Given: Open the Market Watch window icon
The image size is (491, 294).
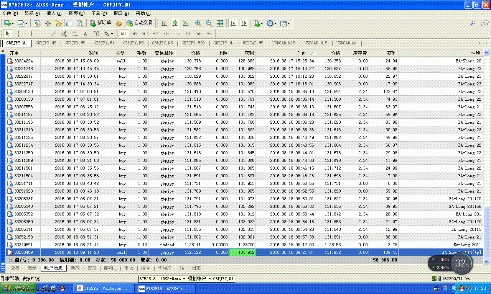Looking at the screenshot, I should (37, 23).
